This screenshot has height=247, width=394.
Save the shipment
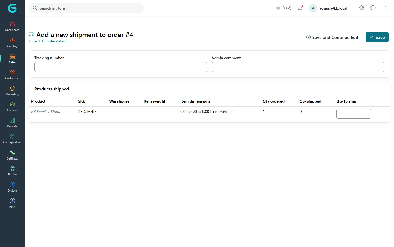(x=377, y=37)
